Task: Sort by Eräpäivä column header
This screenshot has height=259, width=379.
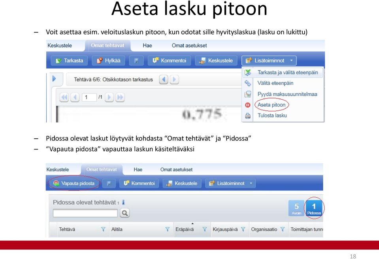Action: coord(185,229)
